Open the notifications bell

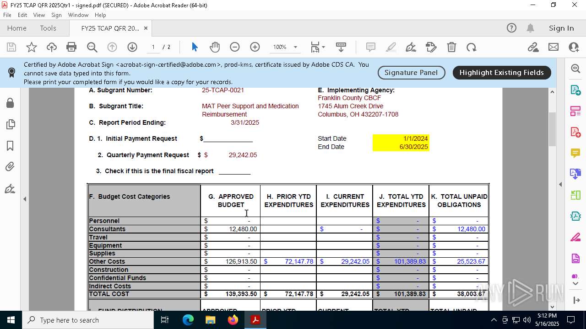530,28
